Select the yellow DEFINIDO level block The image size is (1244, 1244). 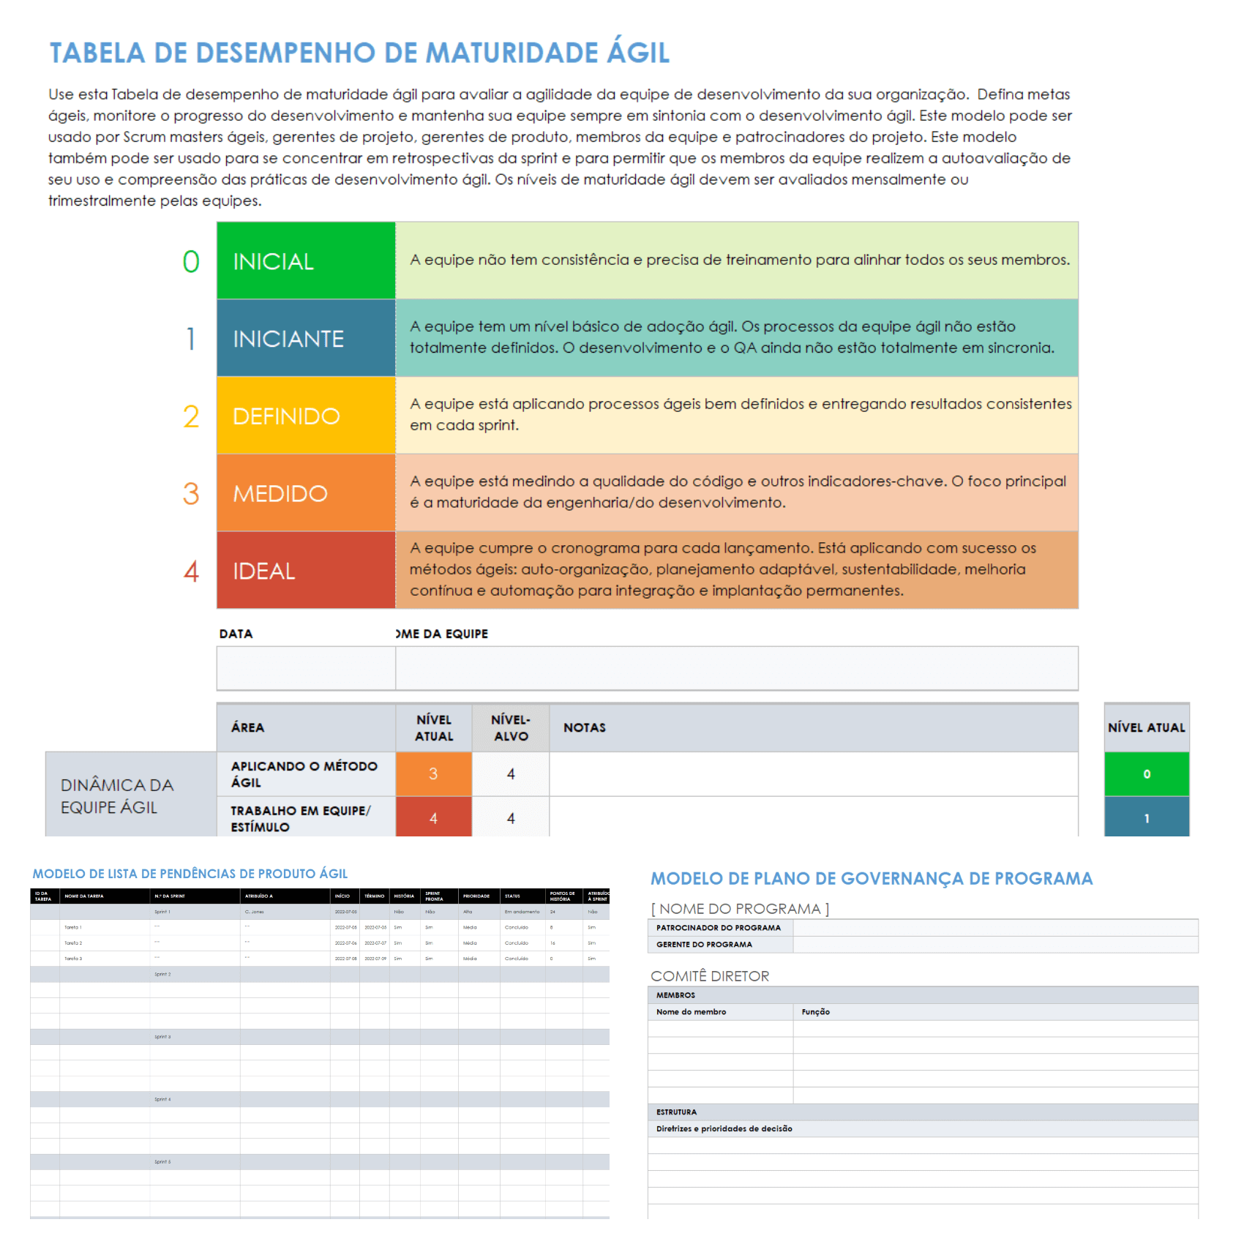tap(306, 416)
